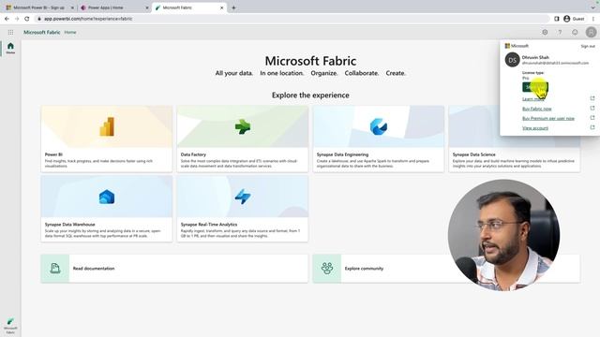The width and height of the screenshot is (600, 337).
Task: Open the help question mark icon
Action: coord(560,33)
